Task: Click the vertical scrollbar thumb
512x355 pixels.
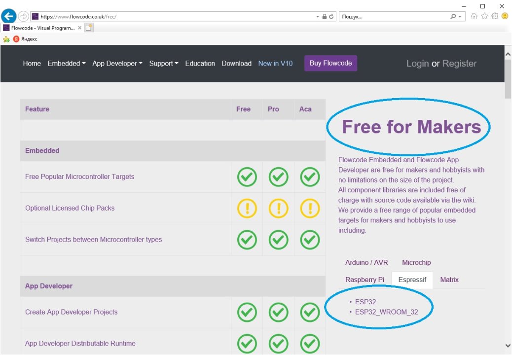Action: pos(508,78)
